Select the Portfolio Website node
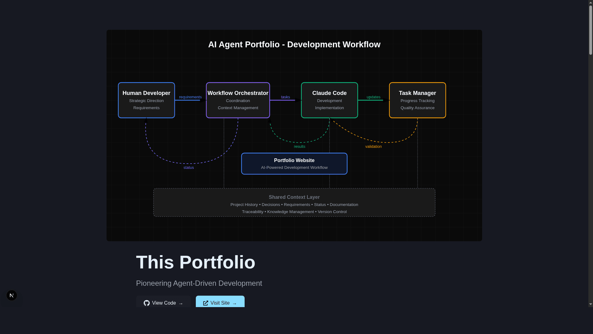This screenshot has width=593, height=334. click(294, 163)
